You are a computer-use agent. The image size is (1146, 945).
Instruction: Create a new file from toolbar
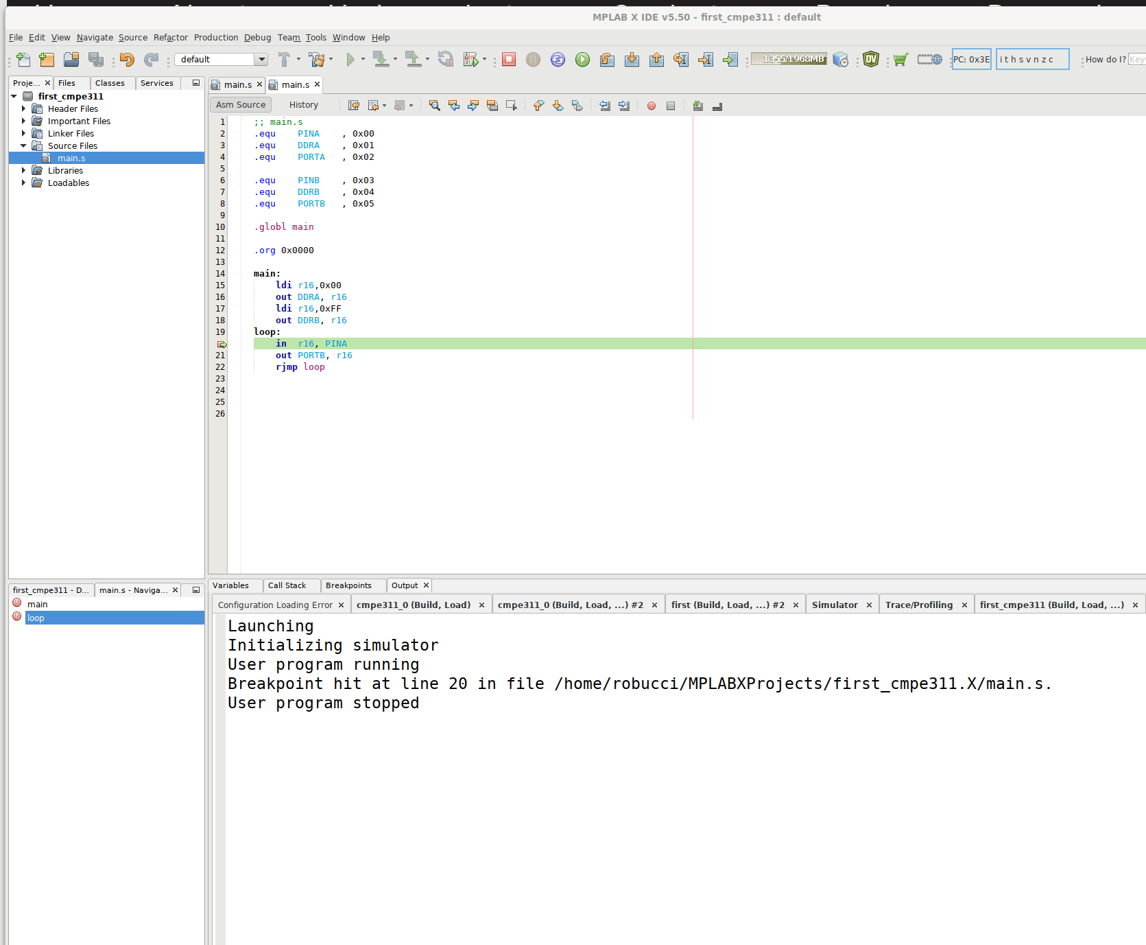pos(23,60)
